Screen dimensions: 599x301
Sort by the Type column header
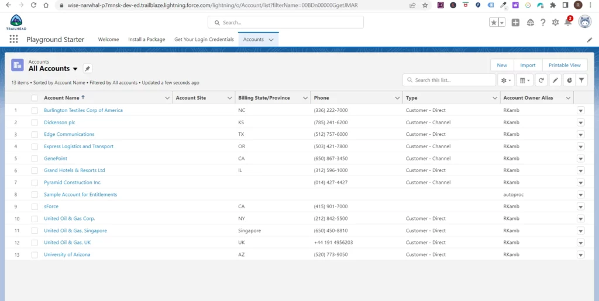coord(411,98)
